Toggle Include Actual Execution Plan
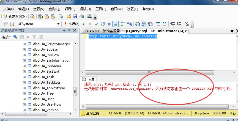 [x=123, y=24]
